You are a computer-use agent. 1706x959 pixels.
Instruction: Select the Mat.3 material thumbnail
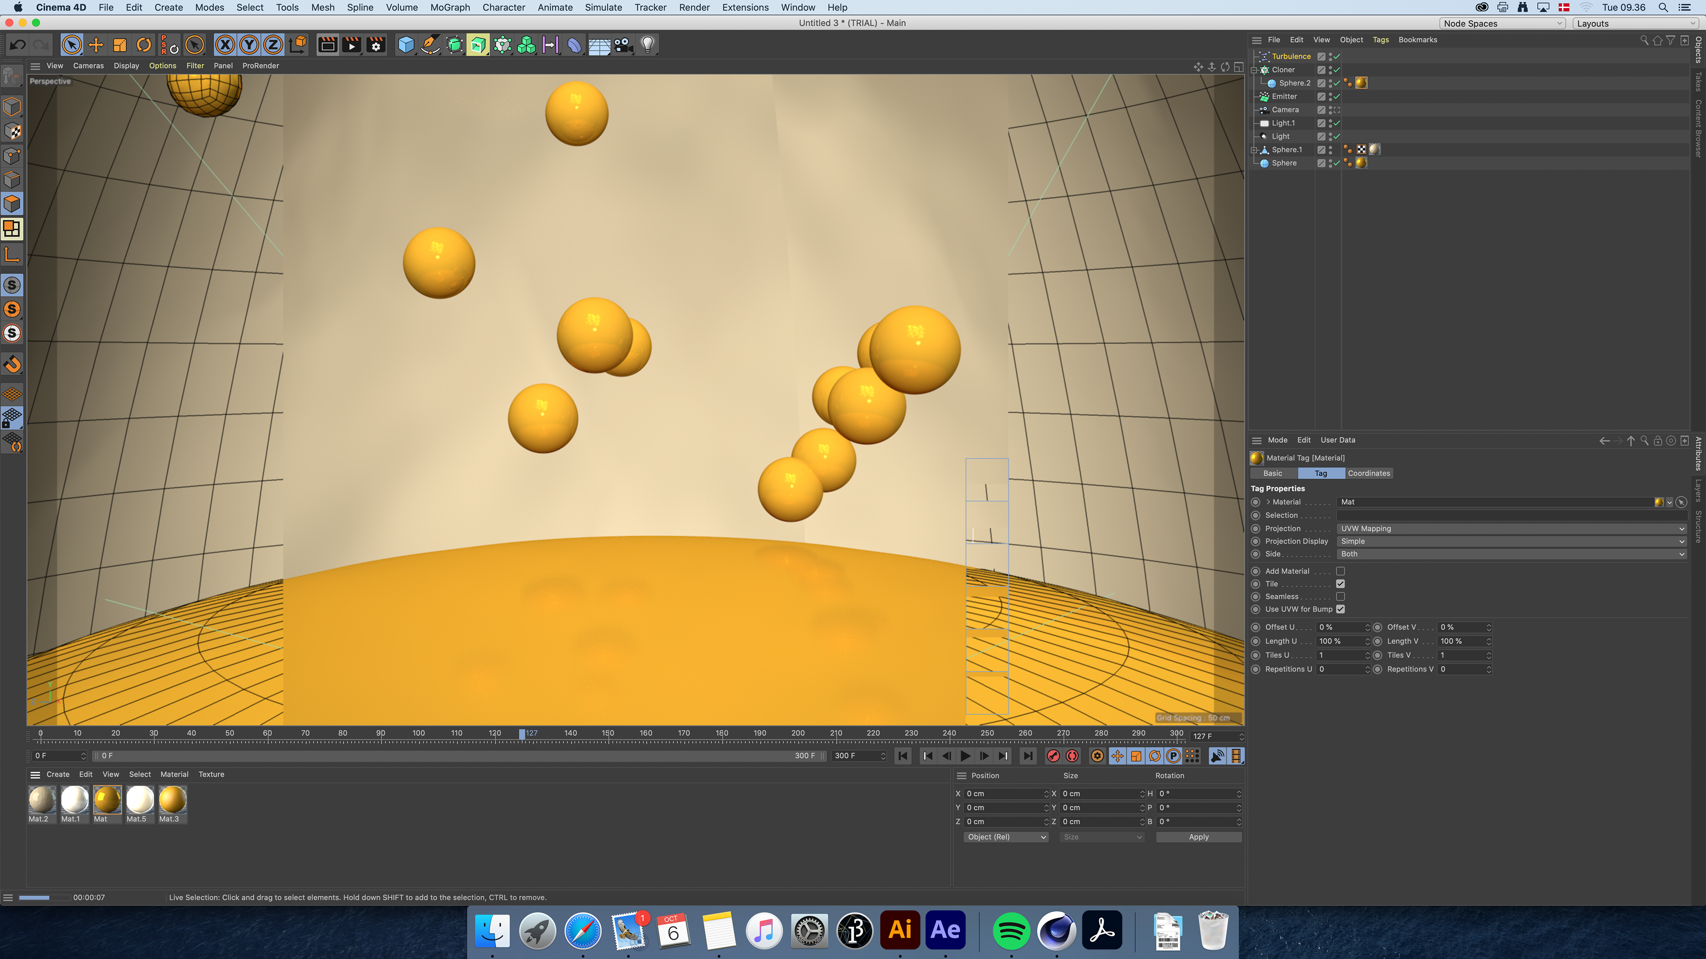point(172,801)
